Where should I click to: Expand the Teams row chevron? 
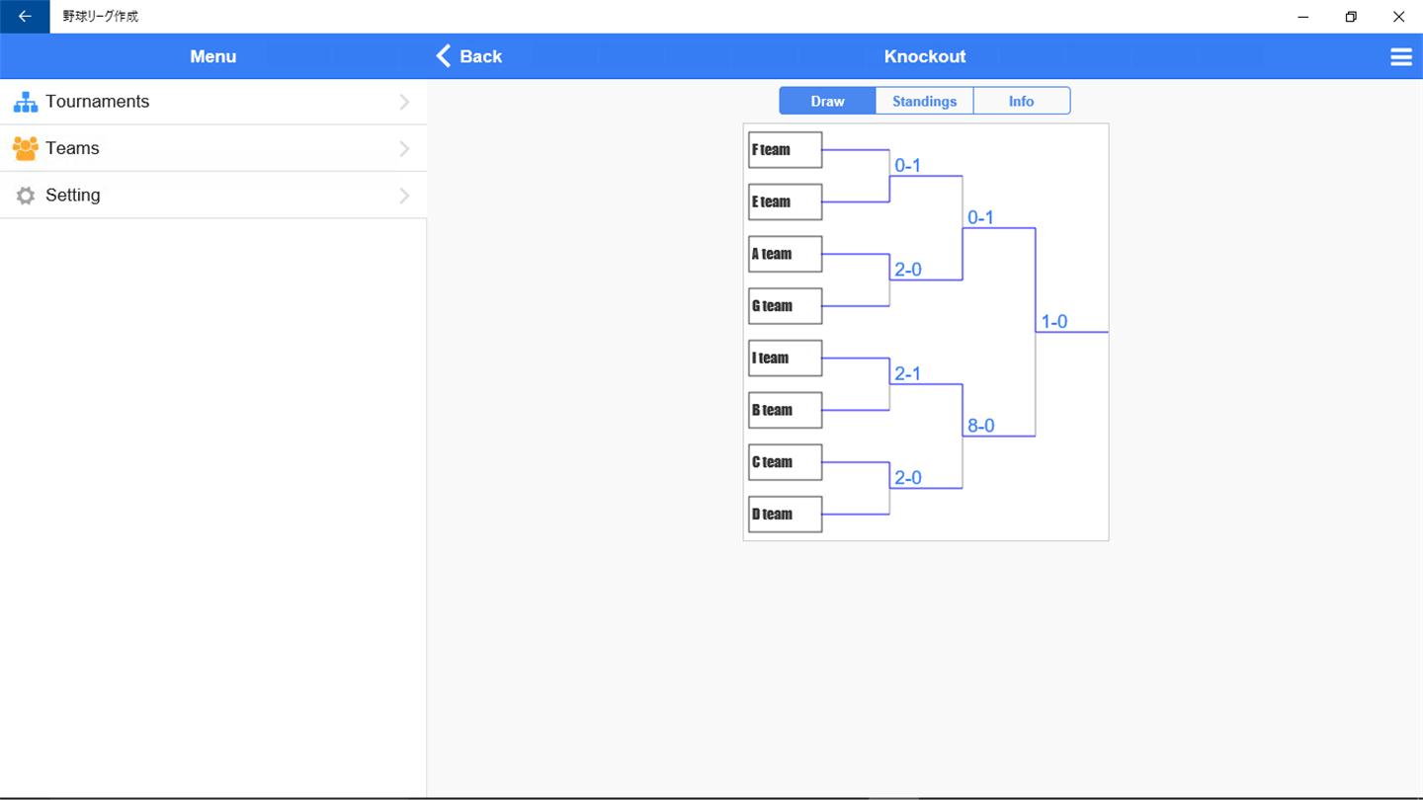click(x=404, y=148)
